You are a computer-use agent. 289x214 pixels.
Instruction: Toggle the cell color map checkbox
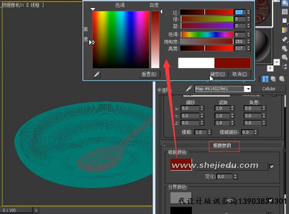(272, 167)
